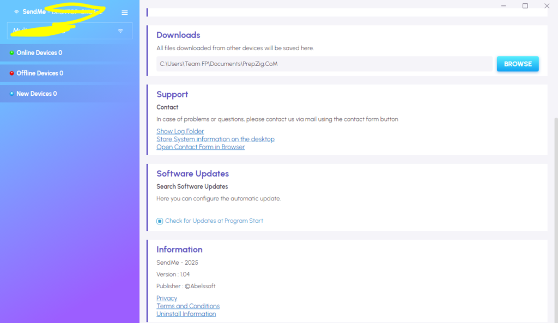Click the BROWSE button for downloads folder
Screen dimensions: 558x323
518,64
